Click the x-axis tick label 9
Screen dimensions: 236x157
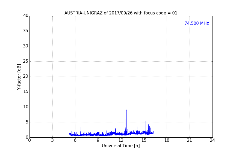(x=98, y=140)
